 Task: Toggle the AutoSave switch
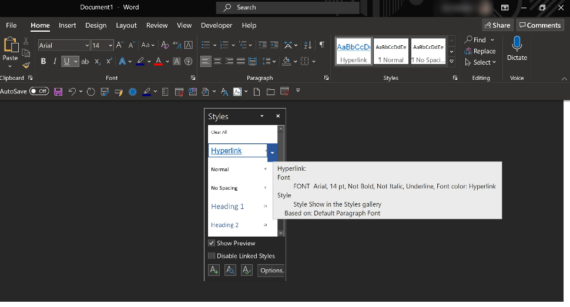click(x=39, y=92)
